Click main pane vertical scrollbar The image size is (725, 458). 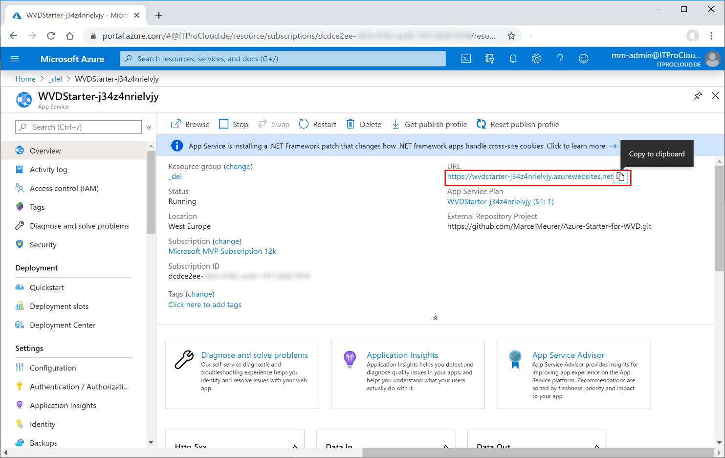pyautogui.click(x=719, y=218)
